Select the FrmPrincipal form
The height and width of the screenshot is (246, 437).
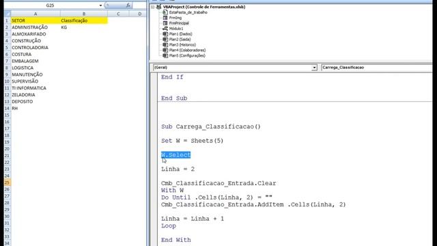coord(179,23)
